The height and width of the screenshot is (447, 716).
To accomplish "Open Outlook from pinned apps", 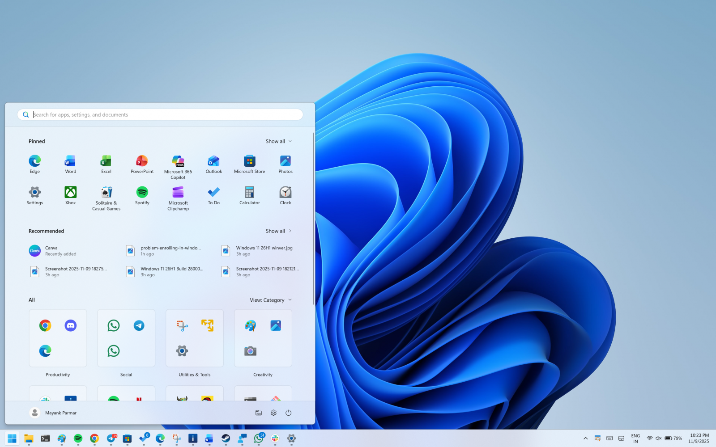I will pos(213,163).
